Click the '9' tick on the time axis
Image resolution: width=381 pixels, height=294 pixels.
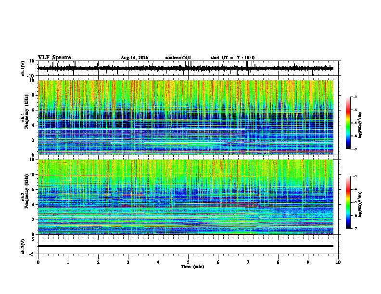[x=308, y=262]
